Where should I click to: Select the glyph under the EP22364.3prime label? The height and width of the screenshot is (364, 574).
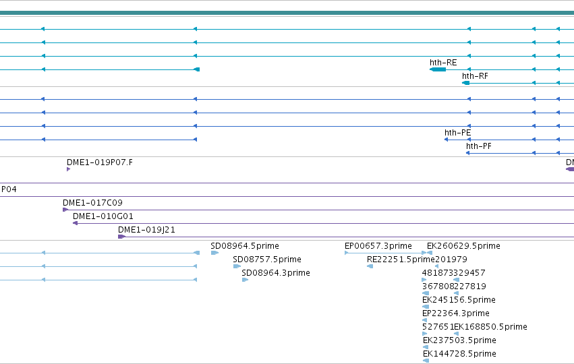click(x=425, y=320)
